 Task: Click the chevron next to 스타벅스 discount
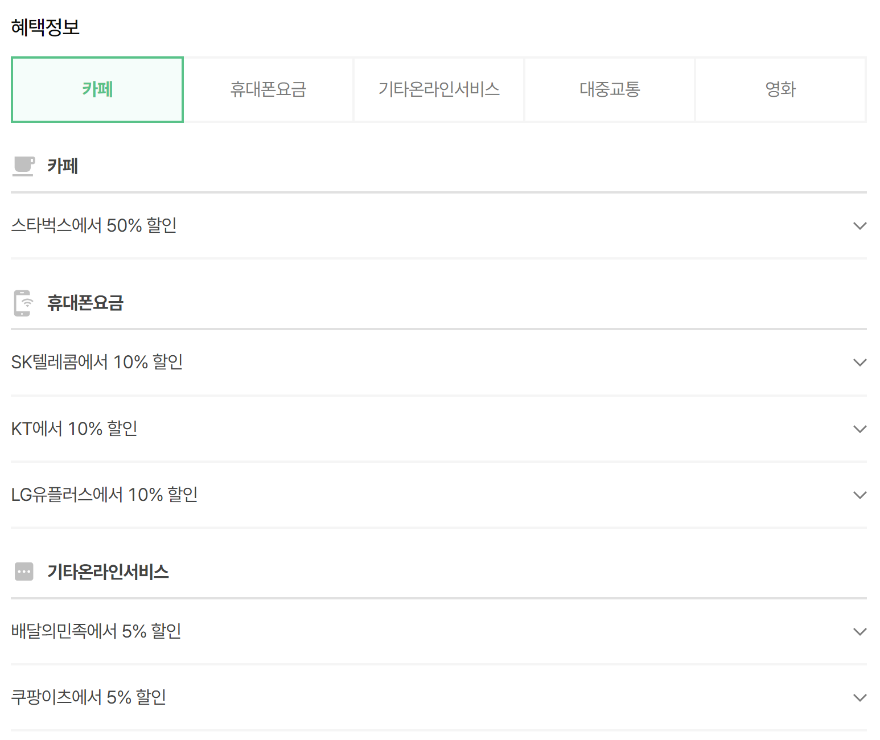(x=860, y=225)
